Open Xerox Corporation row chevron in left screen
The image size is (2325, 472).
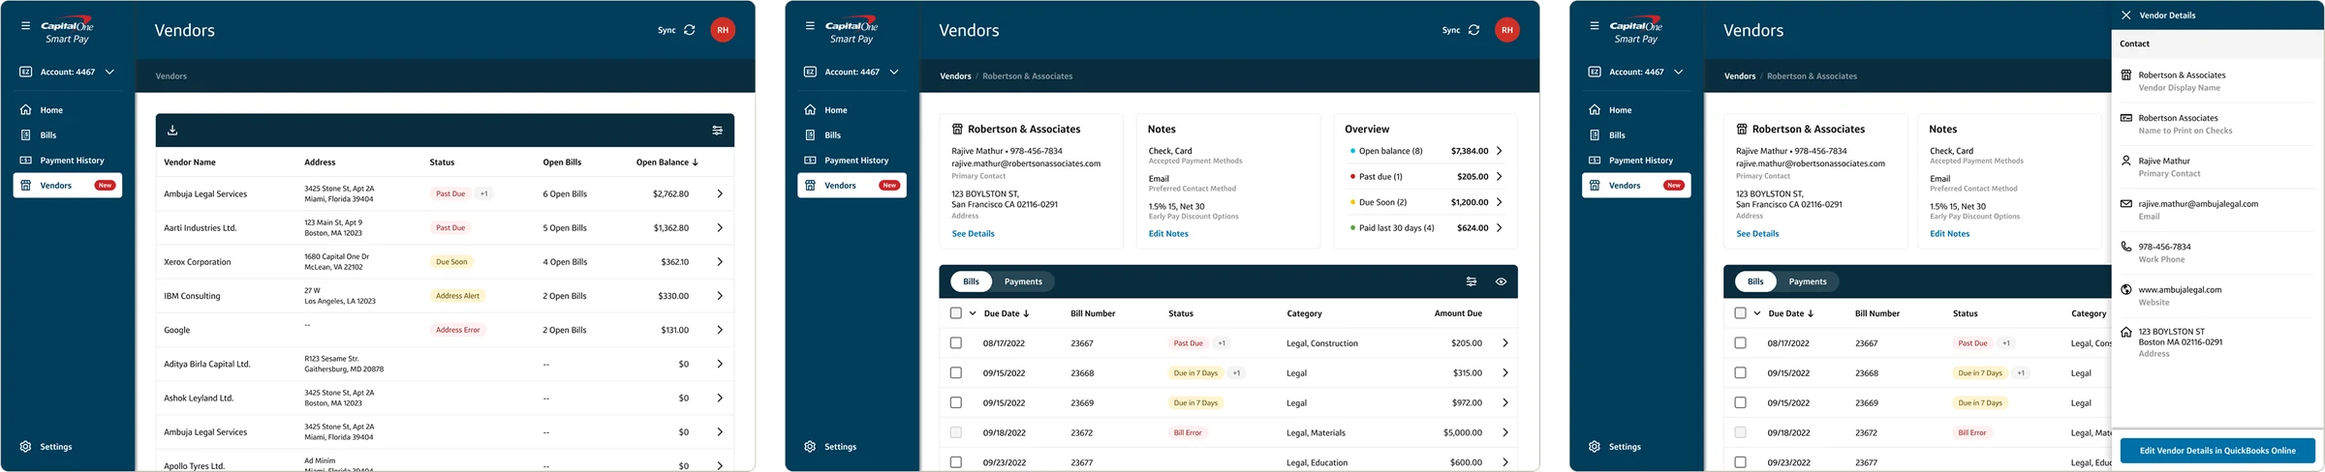(720, 262)
